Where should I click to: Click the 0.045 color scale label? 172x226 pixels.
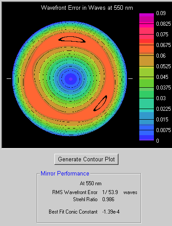162,77
